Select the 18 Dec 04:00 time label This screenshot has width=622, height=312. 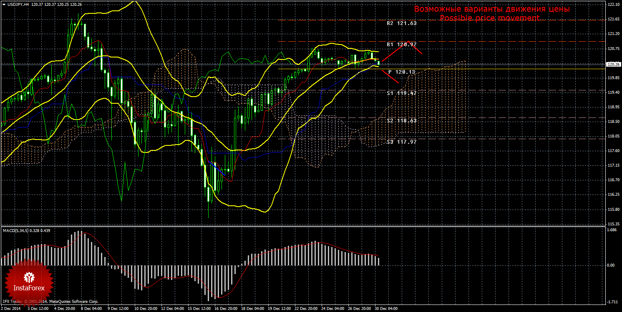[x=253, y=309]
